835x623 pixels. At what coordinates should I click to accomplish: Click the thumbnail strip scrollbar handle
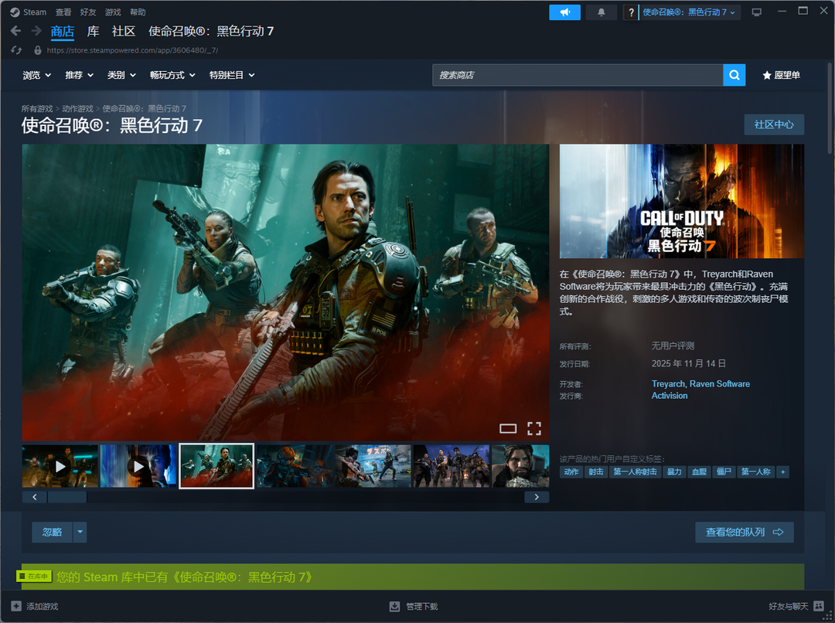(67, 497)
